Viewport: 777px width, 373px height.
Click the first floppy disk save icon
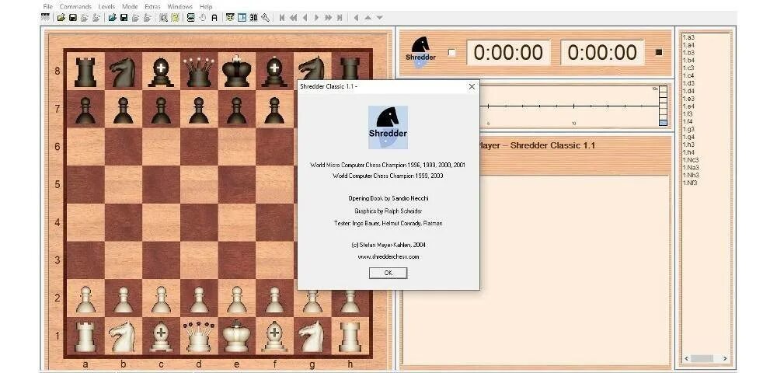tap(73, 18)
